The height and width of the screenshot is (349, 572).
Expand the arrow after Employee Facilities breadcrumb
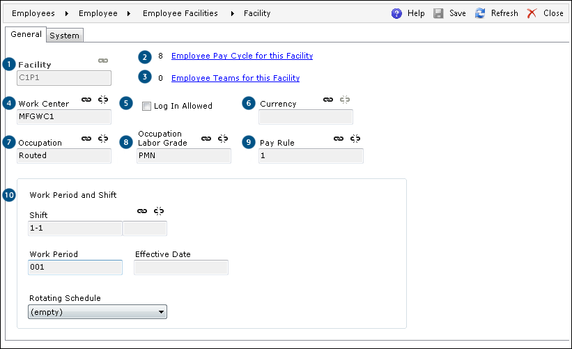pos(233,13)
